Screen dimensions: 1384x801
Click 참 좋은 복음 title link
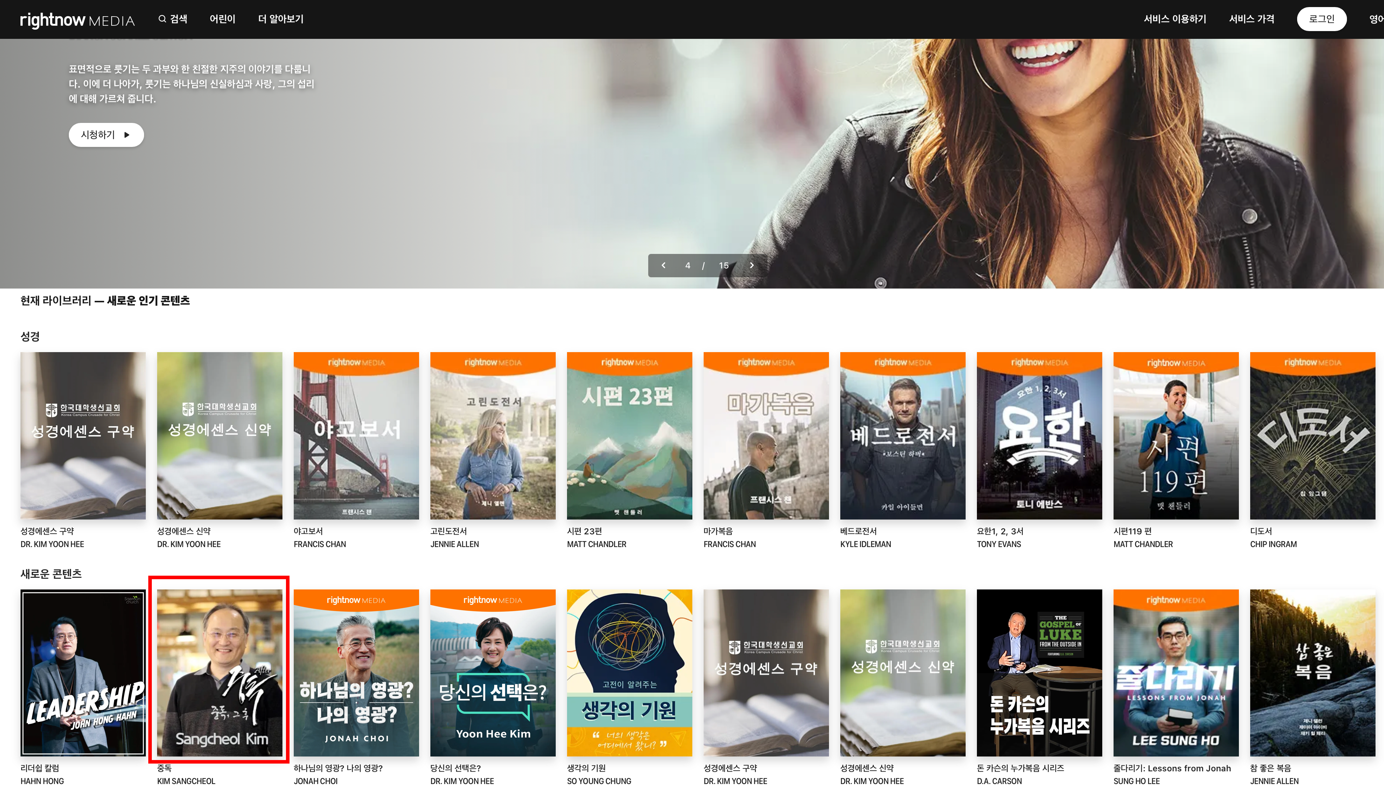1271,768
